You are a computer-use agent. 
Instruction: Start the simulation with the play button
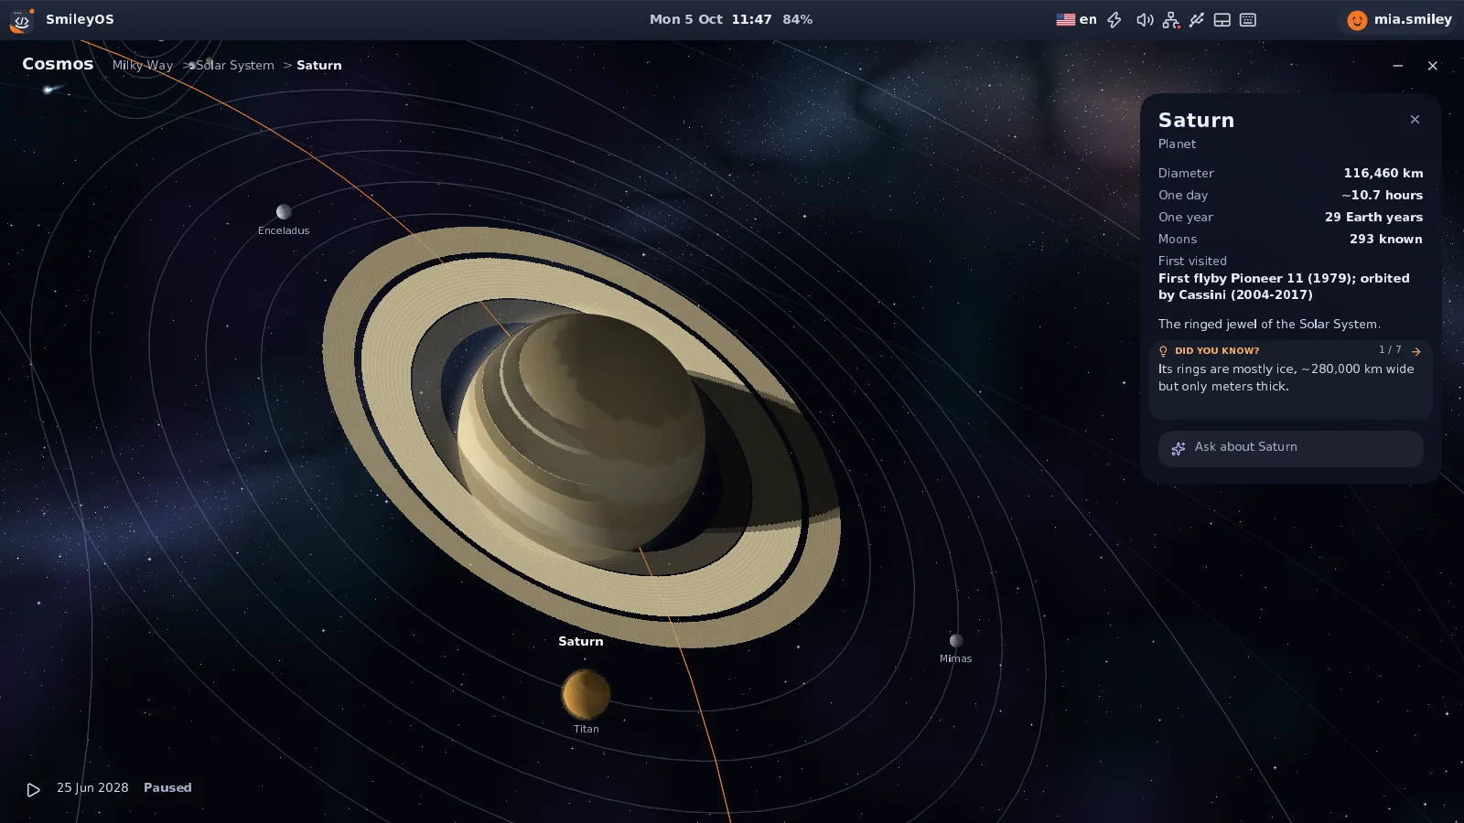tap(33, 789)
